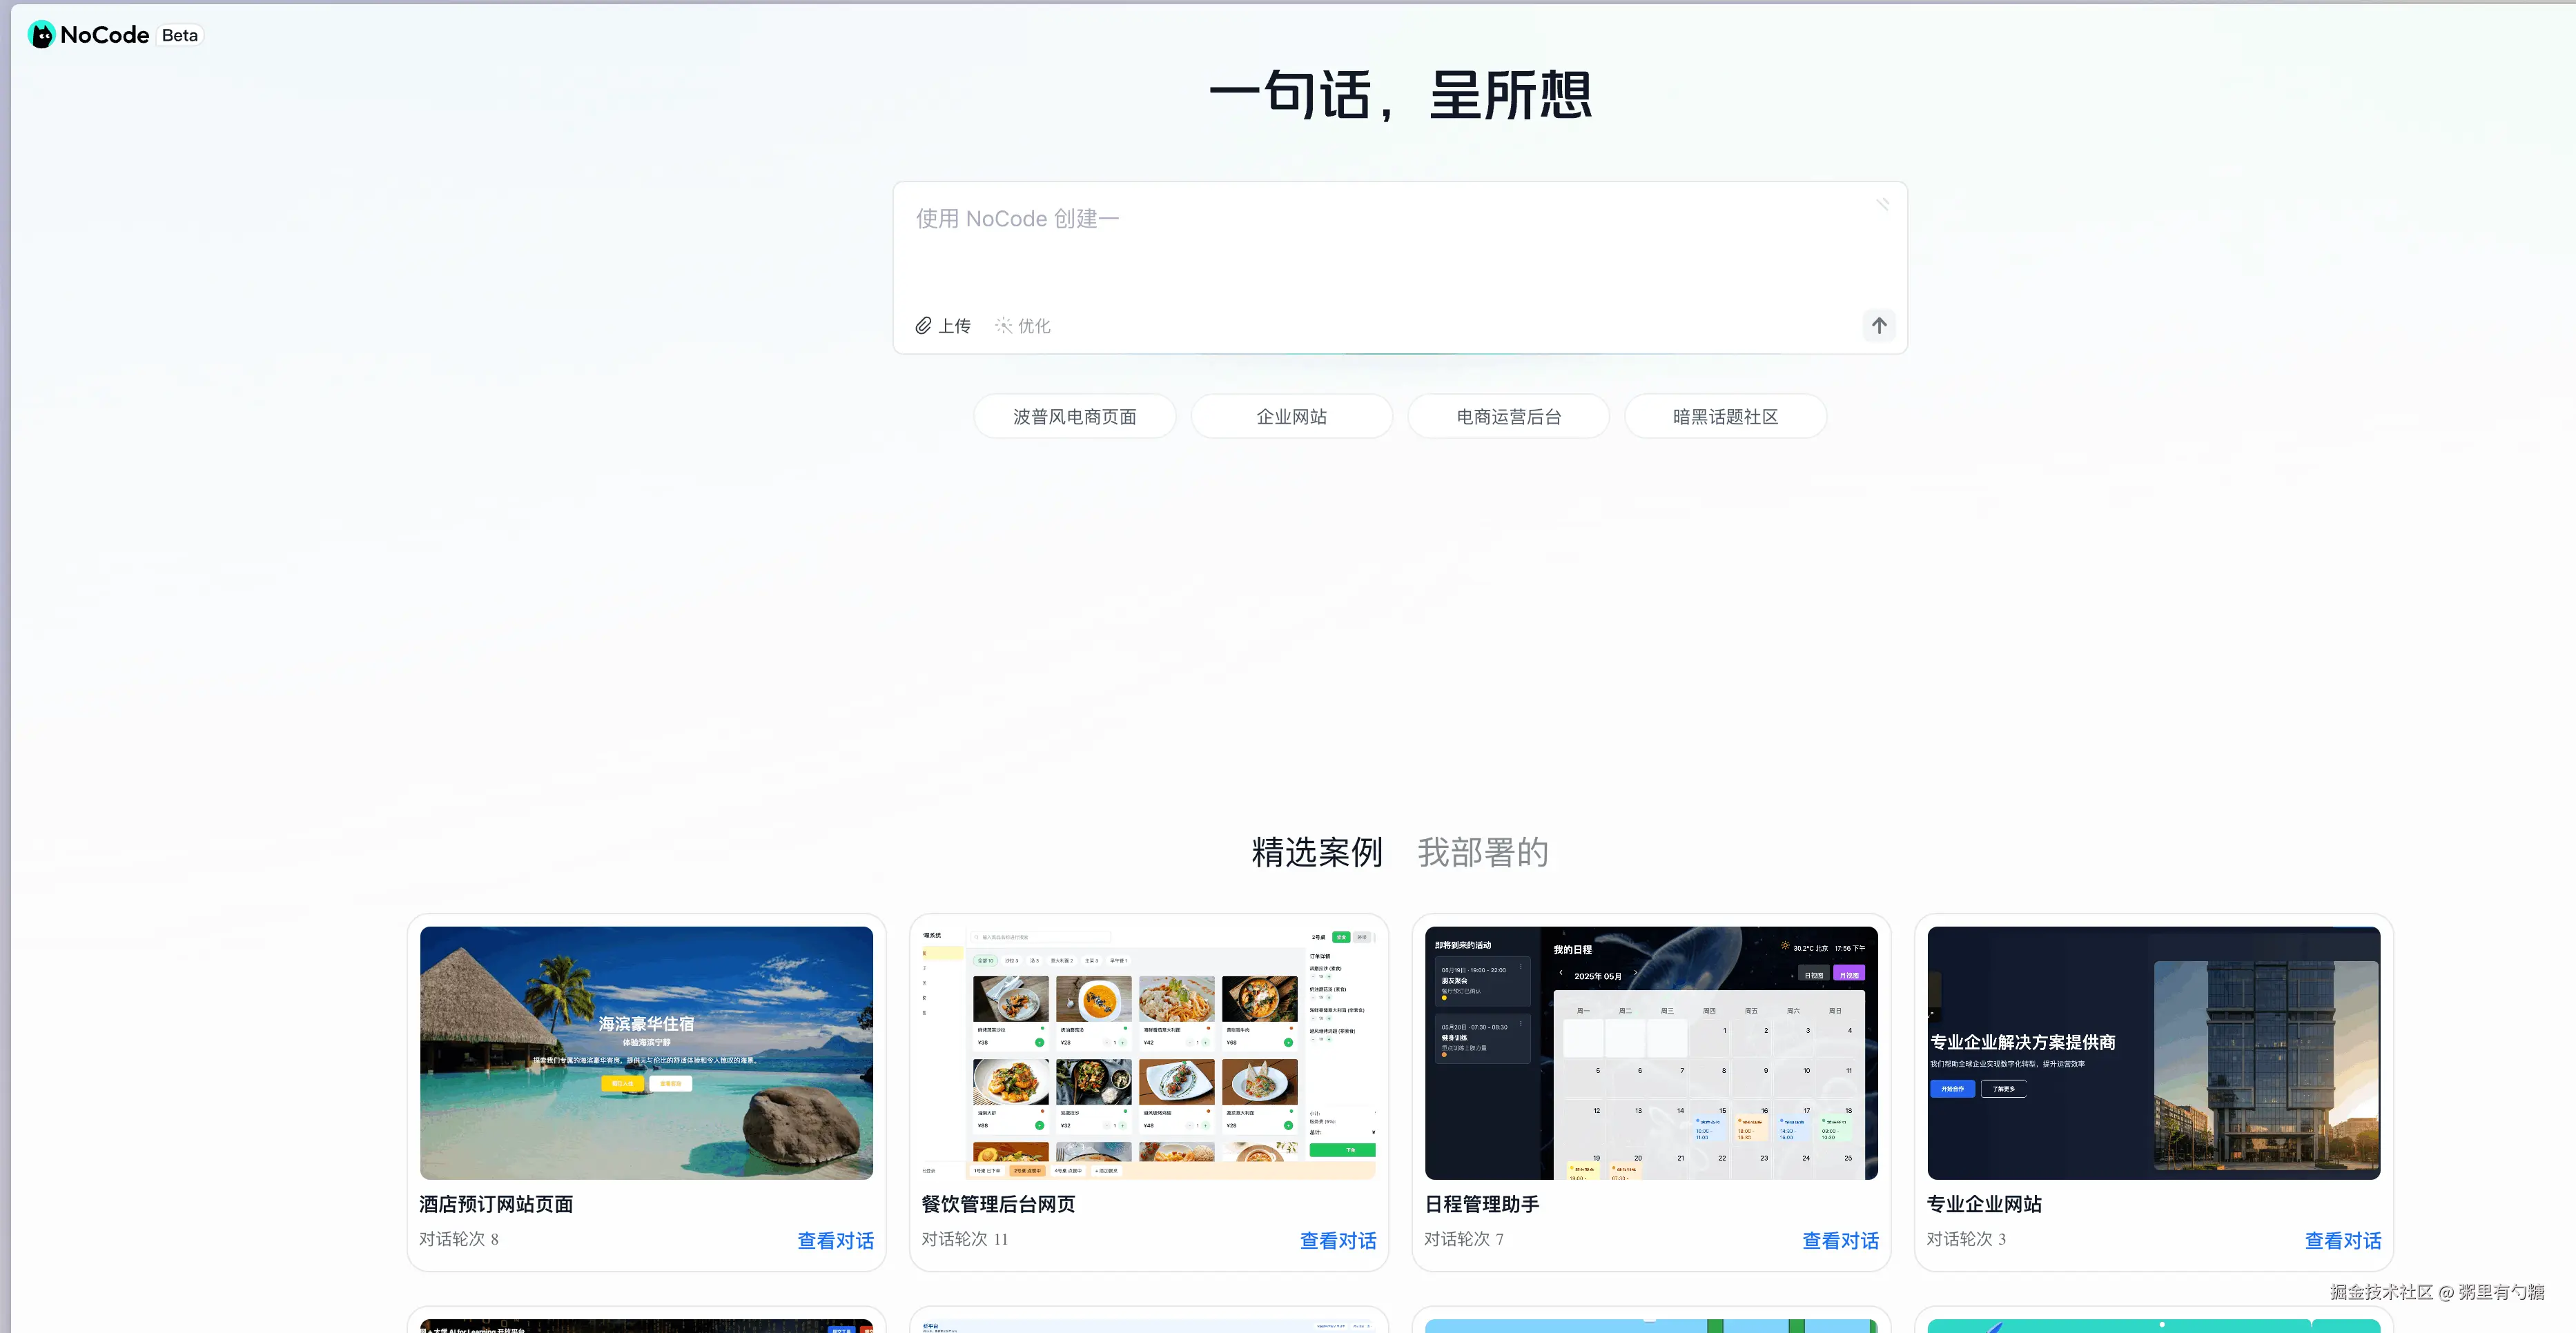Screen dimensions: 2576x1333
Task: Open 查看对话 for 专业企业网站
Action: pos(2342,1240)
